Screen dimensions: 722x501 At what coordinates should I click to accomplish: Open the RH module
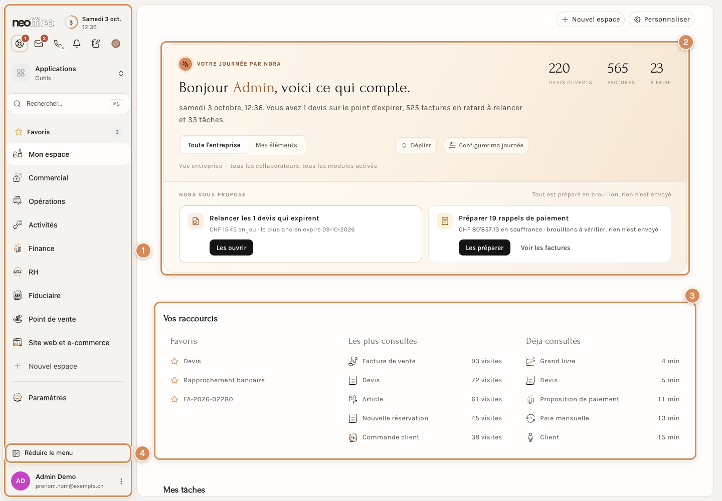[x=68, y=272]
